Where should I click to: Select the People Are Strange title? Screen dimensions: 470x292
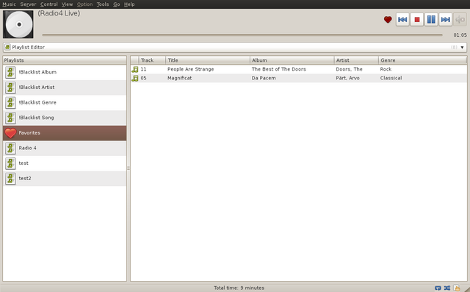[191, 69]
